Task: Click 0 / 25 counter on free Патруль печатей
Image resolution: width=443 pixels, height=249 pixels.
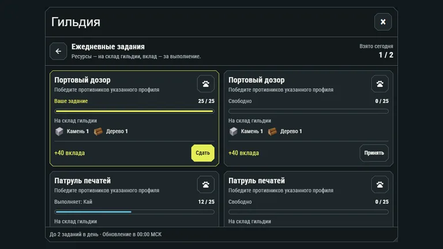Action: point(382,202)
